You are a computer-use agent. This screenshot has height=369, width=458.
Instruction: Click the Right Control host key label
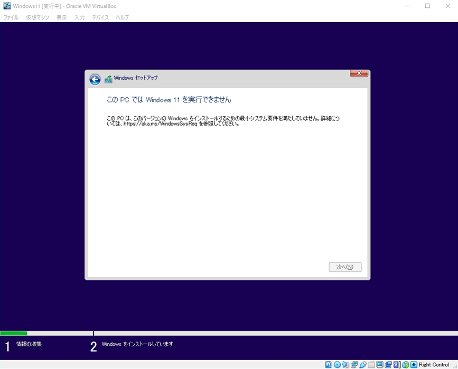click(x=434, y=365)
